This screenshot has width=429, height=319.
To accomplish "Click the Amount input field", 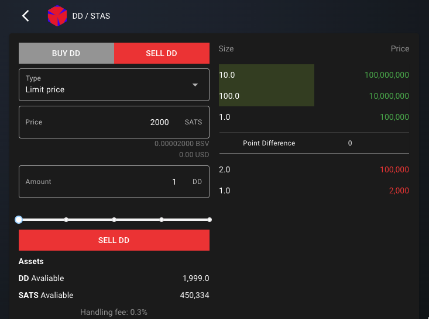I will 114,182.
